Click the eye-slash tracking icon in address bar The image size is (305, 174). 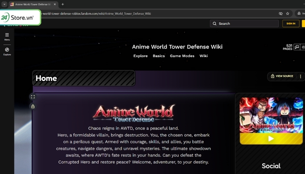tap(281, 14)
